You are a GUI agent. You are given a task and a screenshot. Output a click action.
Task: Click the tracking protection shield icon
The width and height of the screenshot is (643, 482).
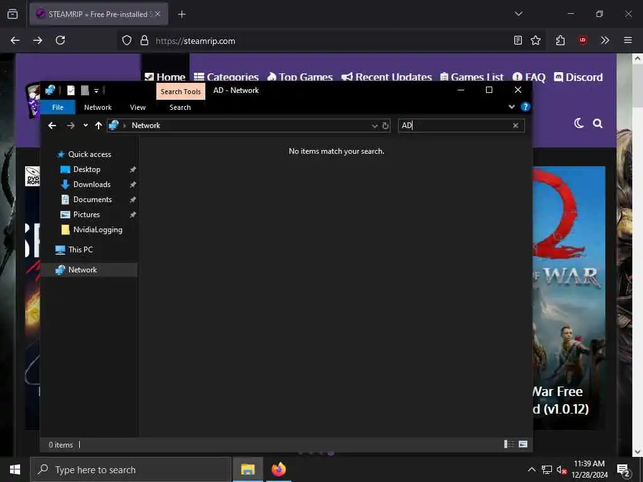click(127, 41)
